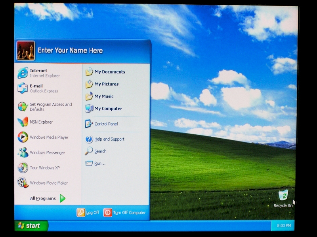Click the Run... menu label
The width and height of the screenshot is (317, 237).
[100, 164]
